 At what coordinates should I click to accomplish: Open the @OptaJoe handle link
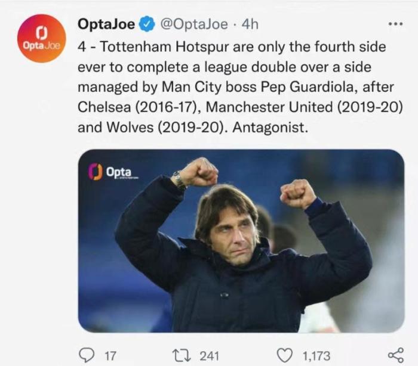(195, 24)
